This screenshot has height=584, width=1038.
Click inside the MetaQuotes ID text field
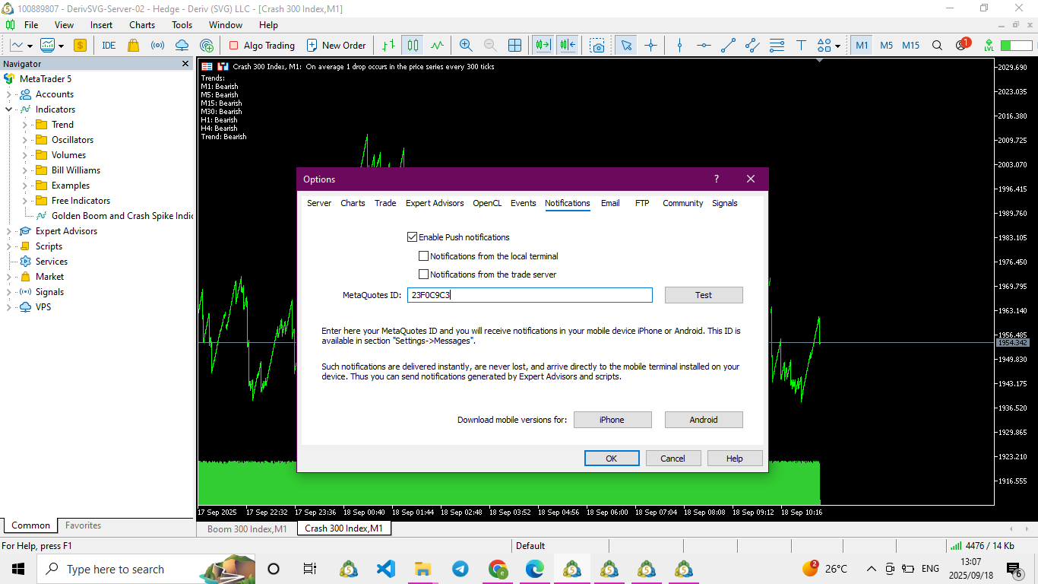[530, 295]
